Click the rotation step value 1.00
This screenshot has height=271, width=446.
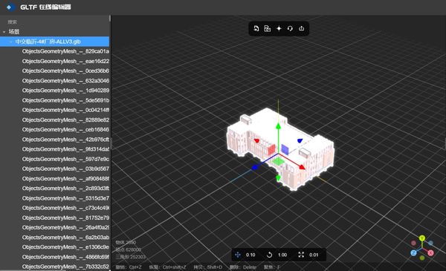(x=282, y=255)
